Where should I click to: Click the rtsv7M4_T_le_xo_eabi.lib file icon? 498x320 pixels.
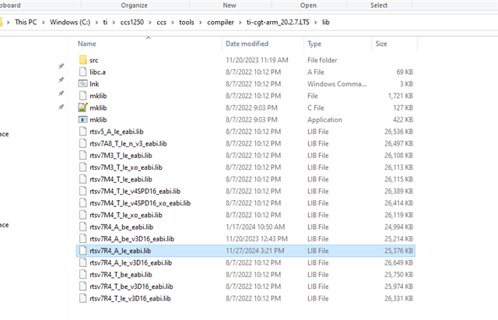pyautogui.click(x=83, y=215)
